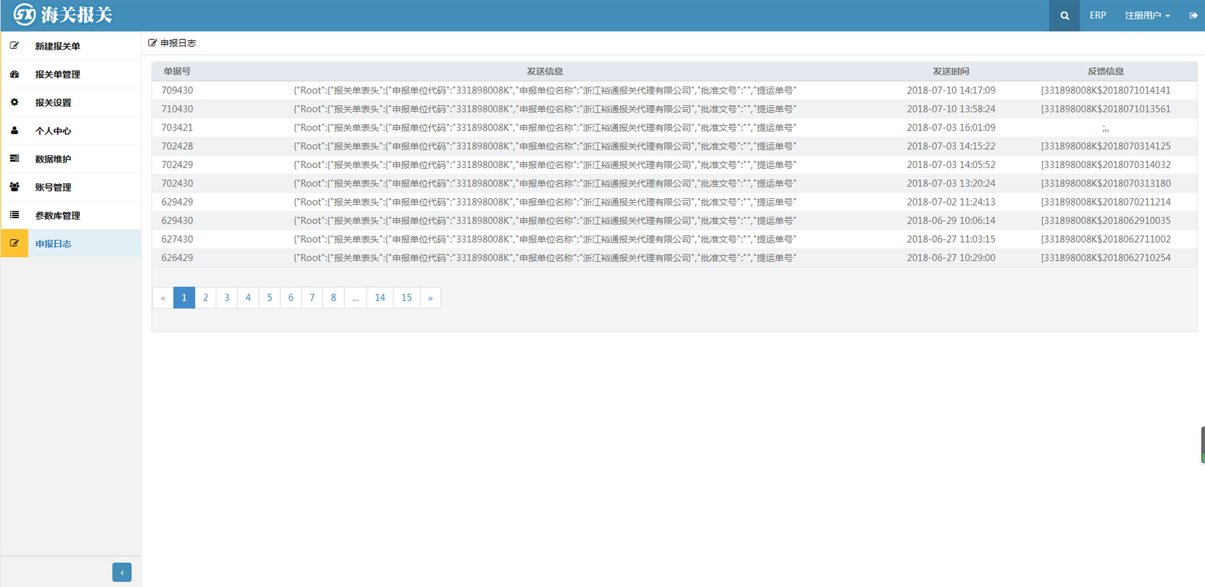The image size is (1205, 587).
Task: Select document number 702428
Action: tap(177, 146)
